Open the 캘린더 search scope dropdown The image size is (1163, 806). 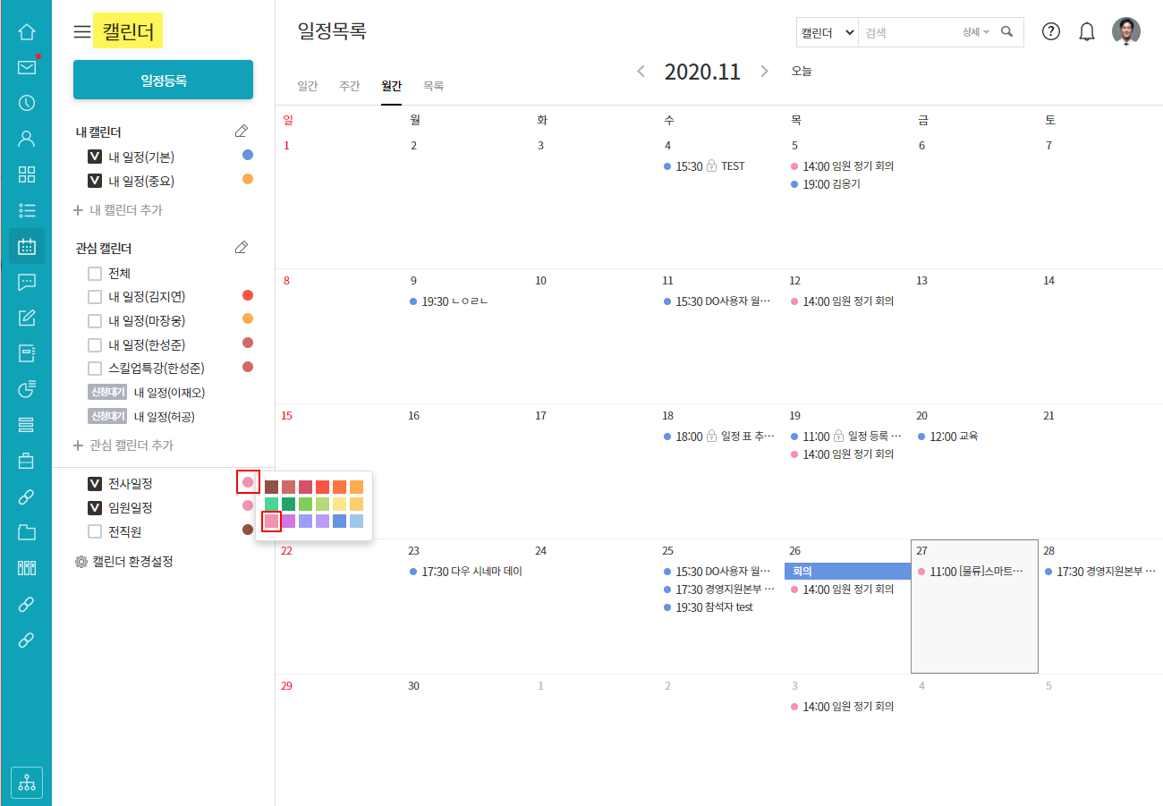828,32
